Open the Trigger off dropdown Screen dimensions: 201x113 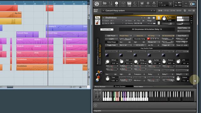click(168, 45)
